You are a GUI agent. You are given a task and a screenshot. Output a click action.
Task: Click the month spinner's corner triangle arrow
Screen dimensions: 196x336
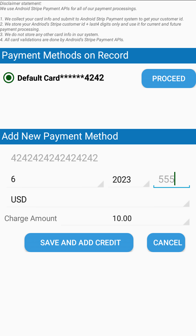pos(101,184)
